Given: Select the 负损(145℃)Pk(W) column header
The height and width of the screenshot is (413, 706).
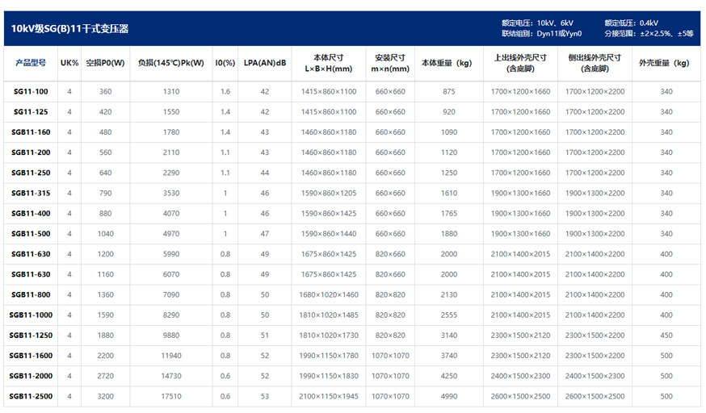Looking at the screenshot, I should (170, 63).
